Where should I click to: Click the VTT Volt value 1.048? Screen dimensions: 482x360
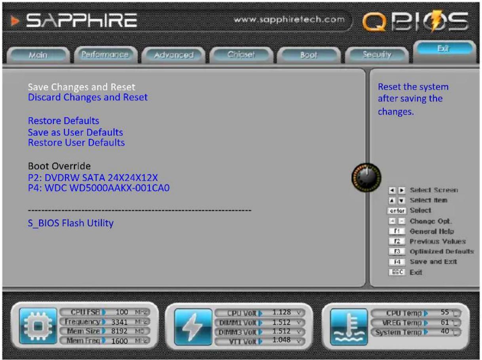pyautogui.click(x=281, y=341)
